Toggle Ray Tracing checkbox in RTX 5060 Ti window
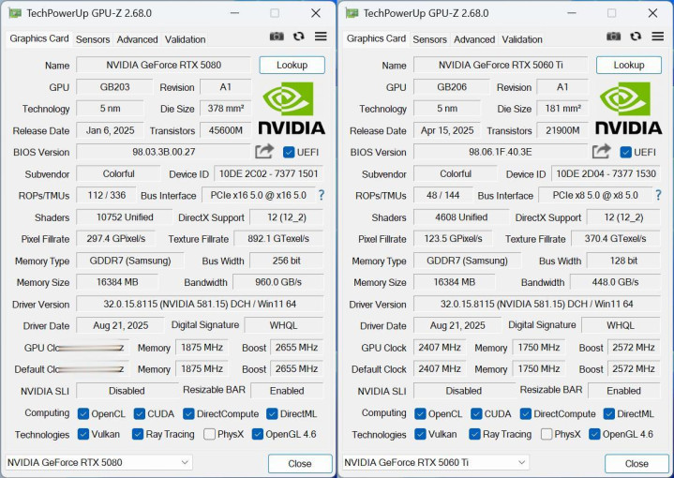Image resolution: width=674 pixels, height=478 pixels. point(474,434)
